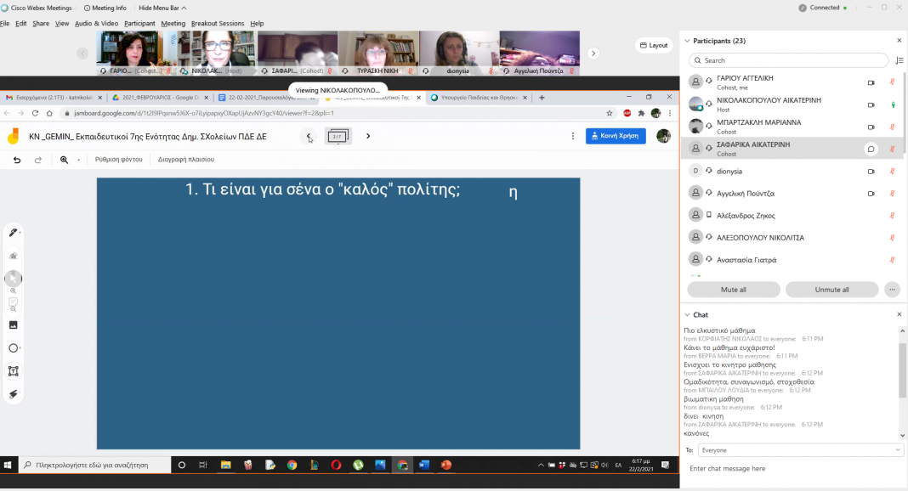Click the participants Search field

[789, 60]
